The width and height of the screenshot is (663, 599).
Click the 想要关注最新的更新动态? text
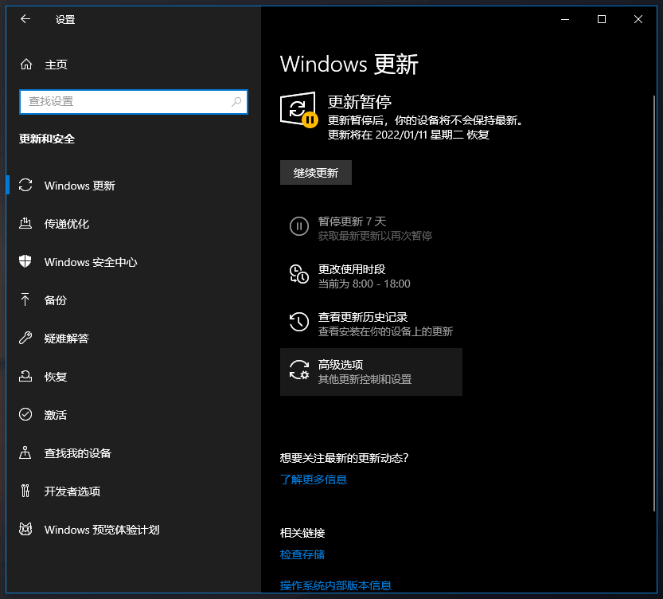click(344, 458)
